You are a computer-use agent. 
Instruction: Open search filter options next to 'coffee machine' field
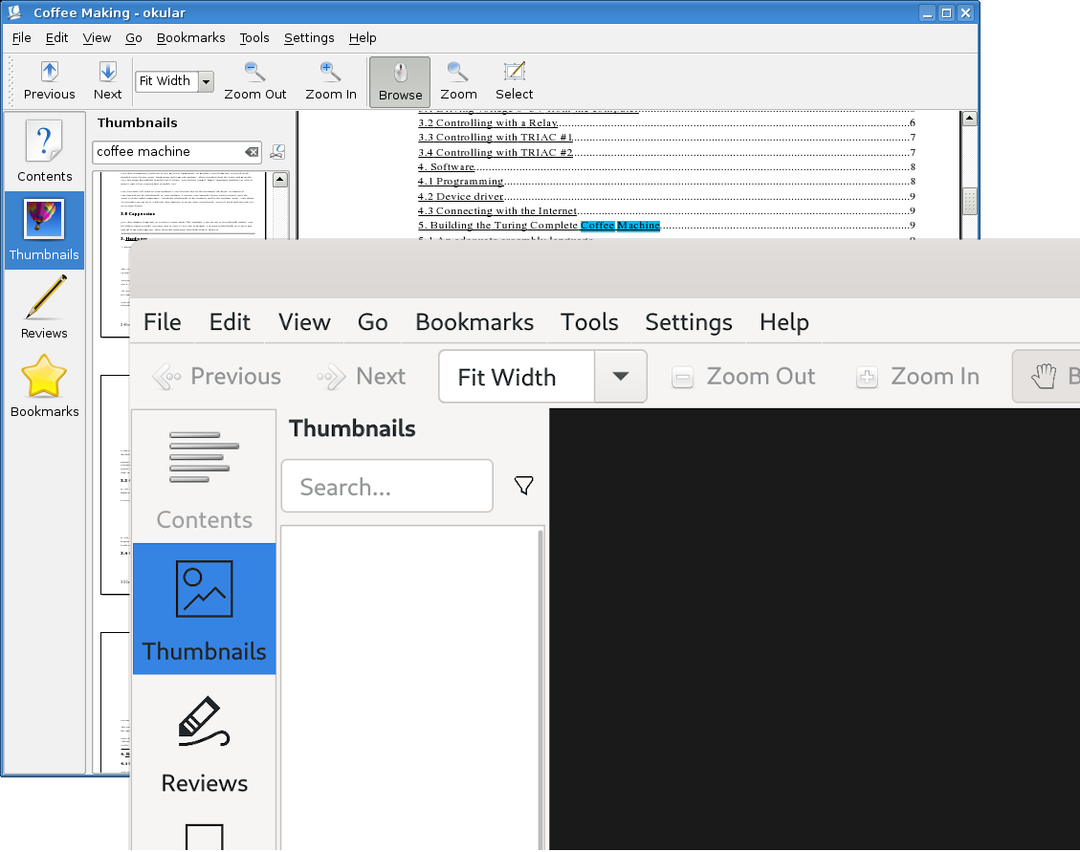click(277, 152)
